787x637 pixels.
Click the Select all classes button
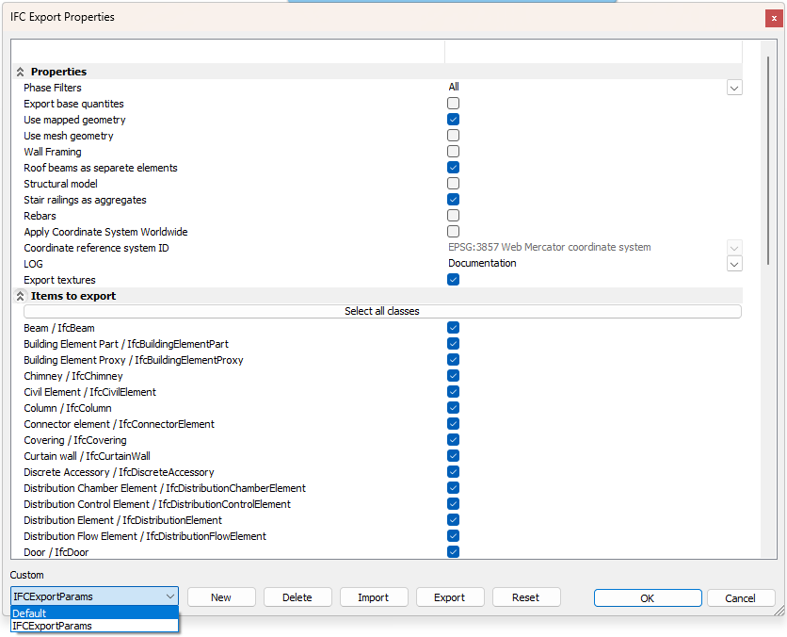click(x=382, y=311)
